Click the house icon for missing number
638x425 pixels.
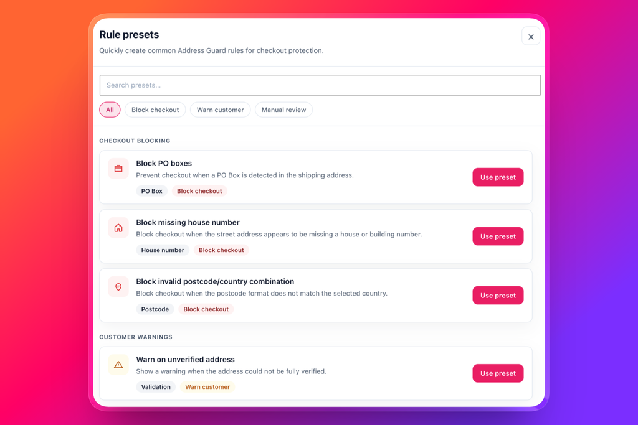tap(118, 228)
